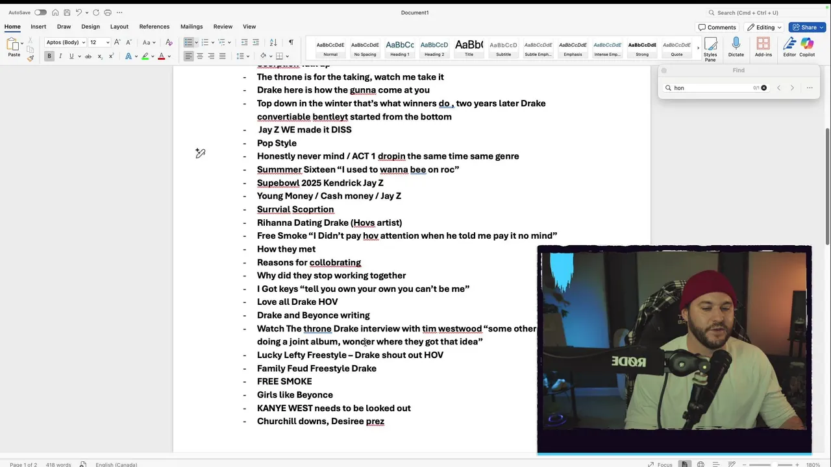The image size is (831, 467).
Task: Sort text with the A-Z icon
Action: [273, 42]
